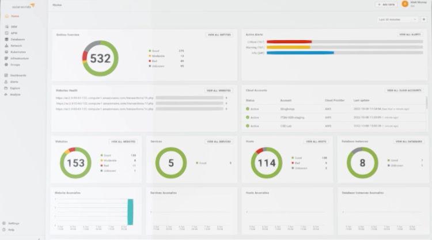
Task: Open Dashboards from the sidebar
Action: coord(18,75)
